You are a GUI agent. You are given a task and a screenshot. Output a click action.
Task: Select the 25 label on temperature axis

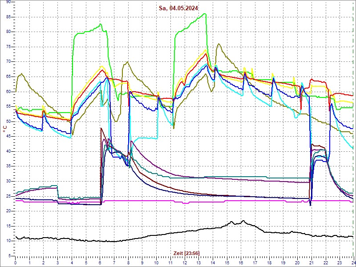8,196
